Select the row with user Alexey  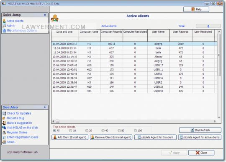[x=134, y=57]
